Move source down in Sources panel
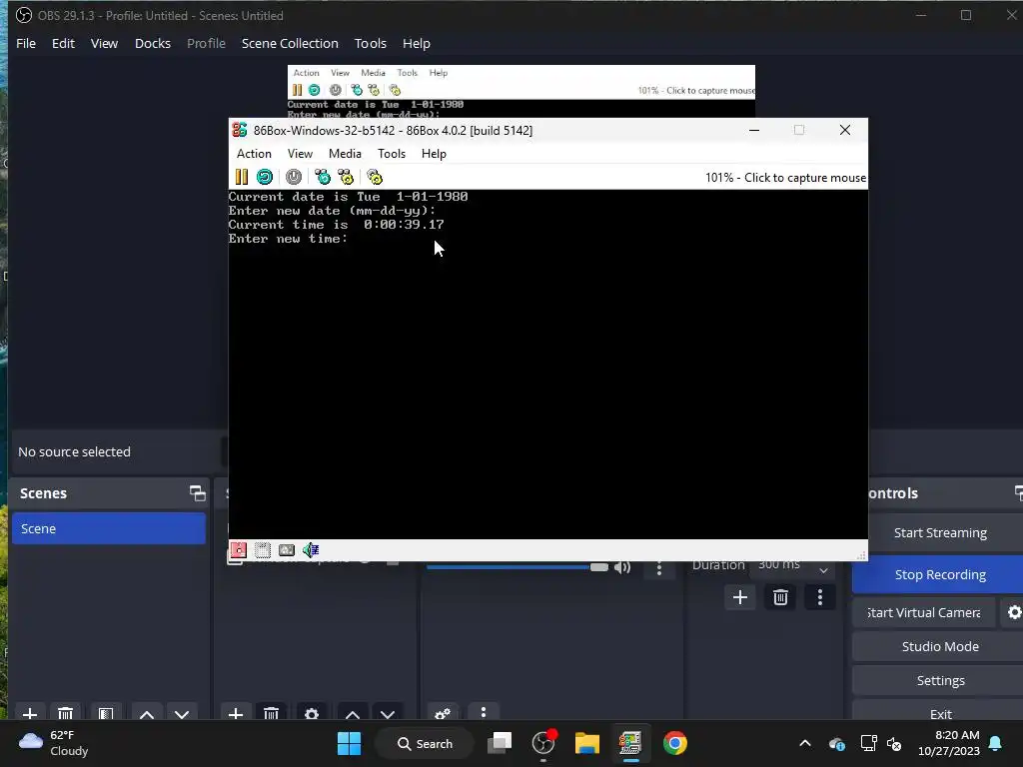The height and width of the screenshot is (767, 1023). 388,713
